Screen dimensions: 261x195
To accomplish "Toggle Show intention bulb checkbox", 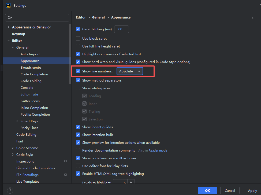I will [x=78, y=135].
